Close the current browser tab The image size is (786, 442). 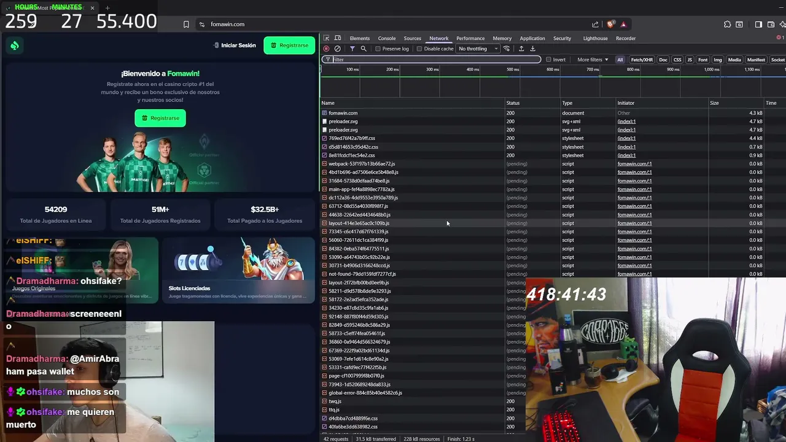tap(92, 8)
